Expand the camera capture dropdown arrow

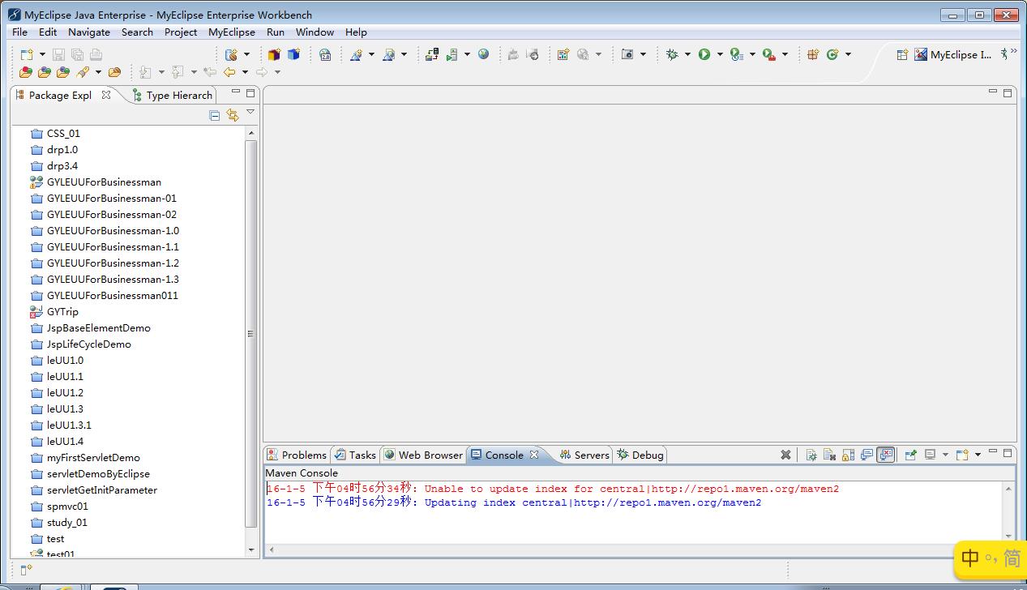pos(644,54)
